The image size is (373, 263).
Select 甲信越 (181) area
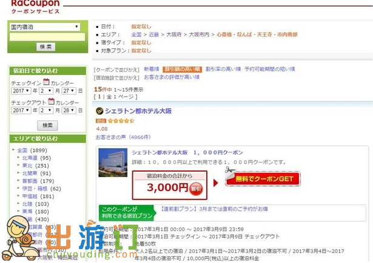click(38, 196)
